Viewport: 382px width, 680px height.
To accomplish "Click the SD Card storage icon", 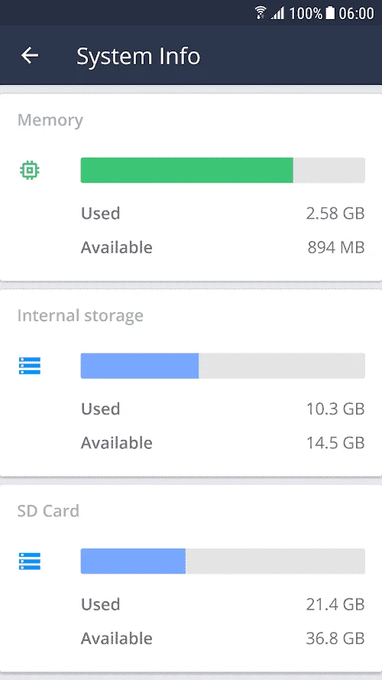I will point(30,561).
